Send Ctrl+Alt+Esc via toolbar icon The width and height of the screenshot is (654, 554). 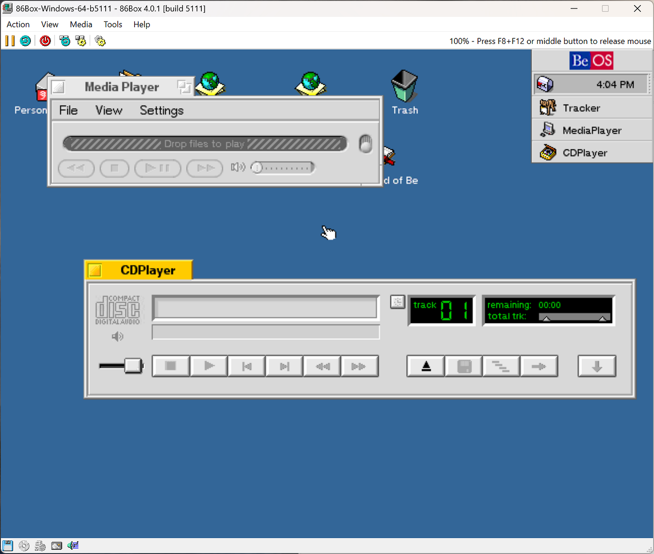point(81,41)
